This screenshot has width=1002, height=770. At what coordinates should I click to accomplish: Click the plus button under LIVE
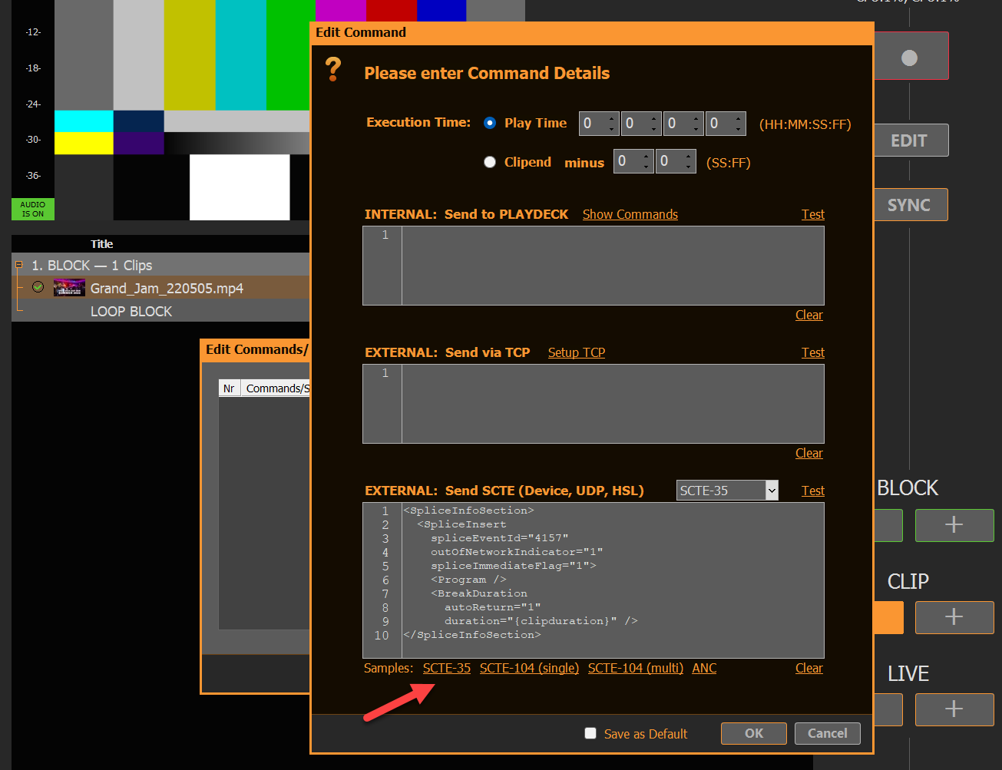[954, 709]
